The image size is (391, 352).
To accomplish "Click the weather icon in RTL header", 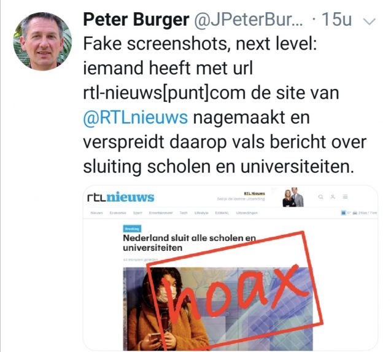I will [343, 213].
